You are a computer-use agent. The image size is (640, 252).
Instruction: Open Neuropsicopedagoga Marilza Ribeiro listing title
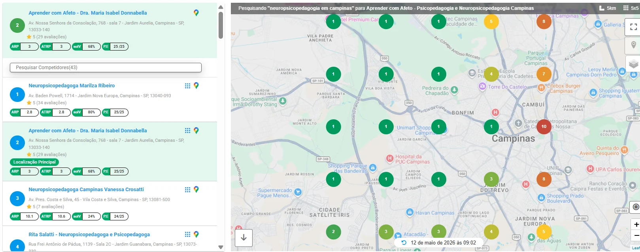pos(72,86)
